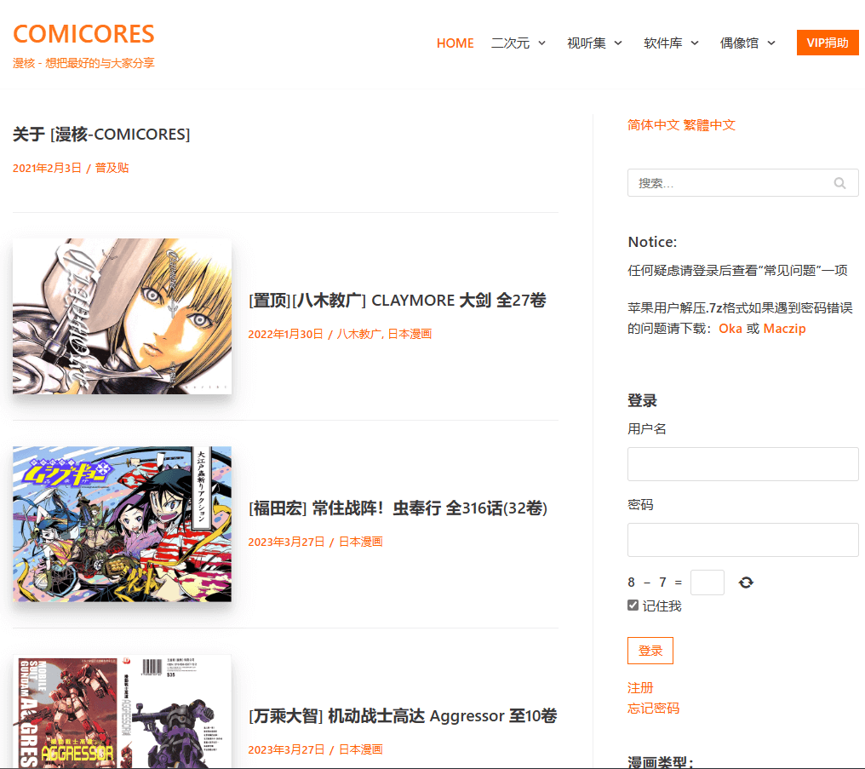Switch language to 繁體中文
This screenshot has width=865, height=769.
[709, 125]
